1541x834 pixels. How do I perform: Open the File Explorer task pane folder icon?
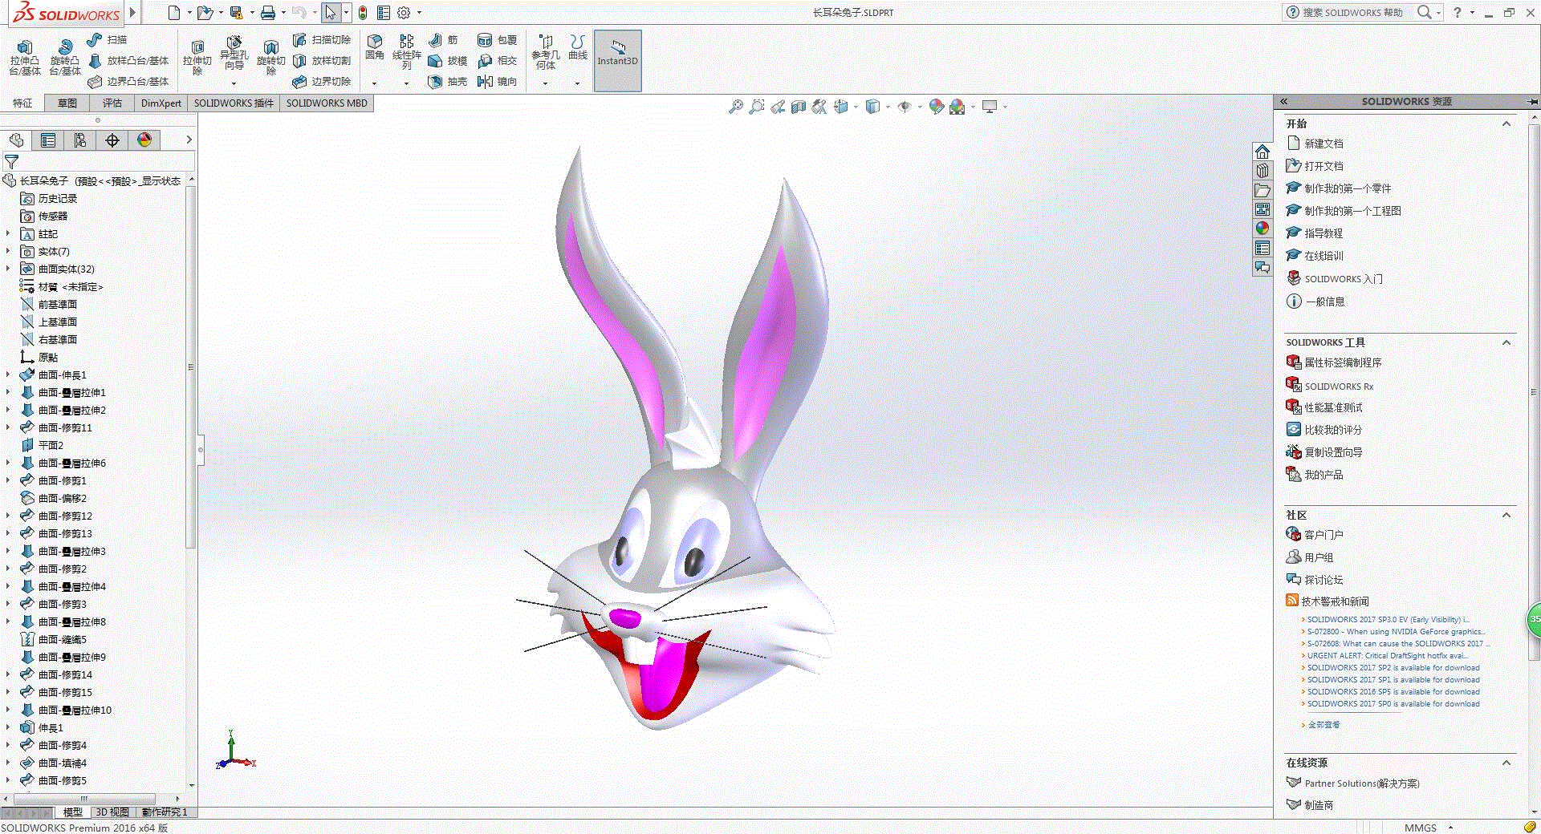[x=1262, y=190]
